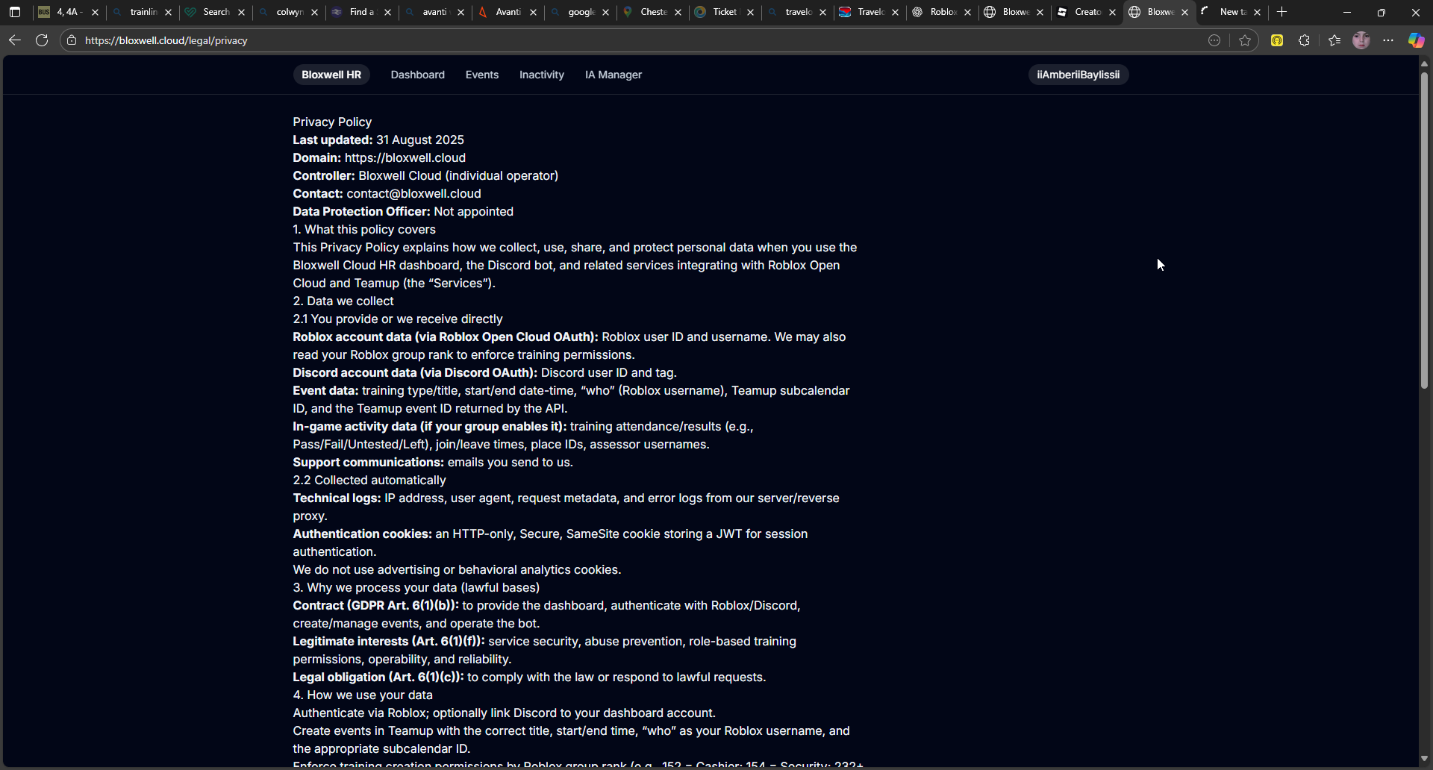Click the Bloxwell HR logo button

pyautogui.click(x=331, y=75)
